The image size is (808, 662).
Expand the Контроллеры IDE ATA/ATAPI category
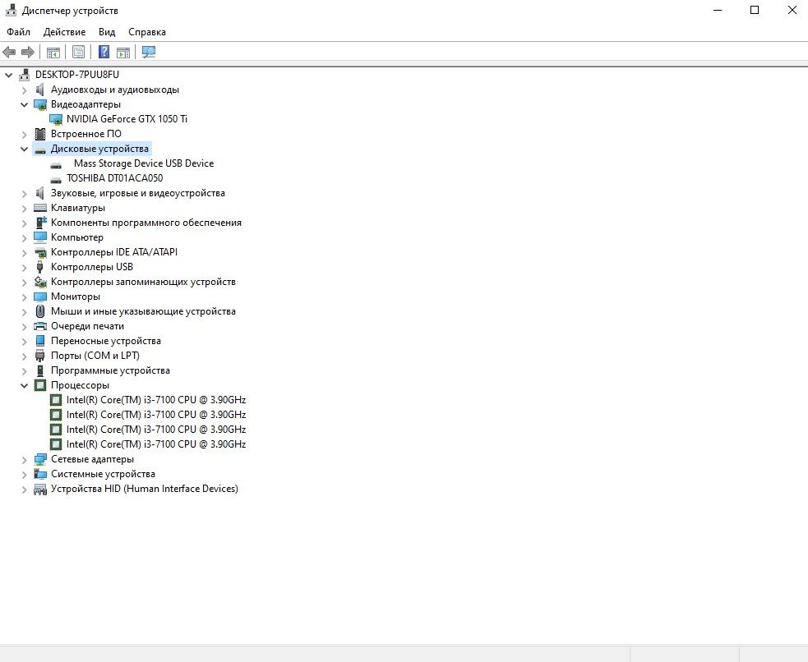click(x=24, y=253)
